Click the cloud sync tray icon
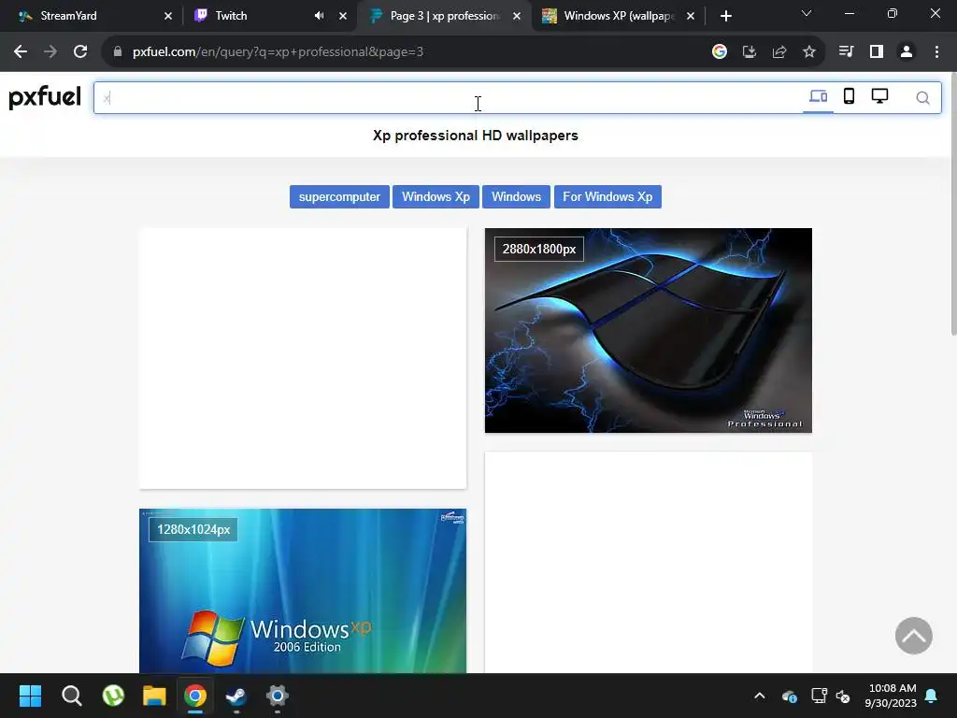 (789, 696)
